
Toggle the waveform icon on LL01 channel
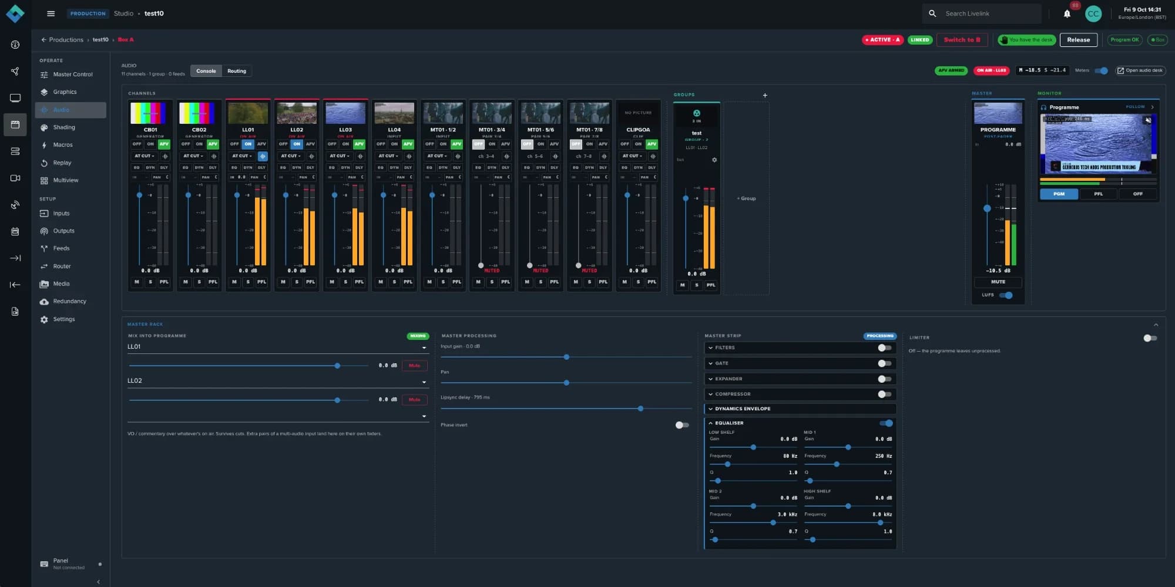click(x=263, y=156)
